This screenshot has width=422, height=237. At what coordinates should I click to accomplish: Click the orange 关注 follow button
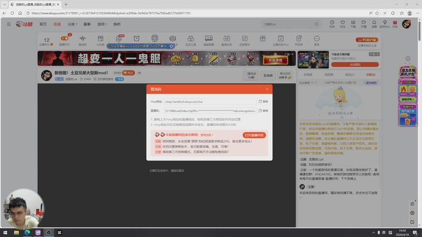128,73
